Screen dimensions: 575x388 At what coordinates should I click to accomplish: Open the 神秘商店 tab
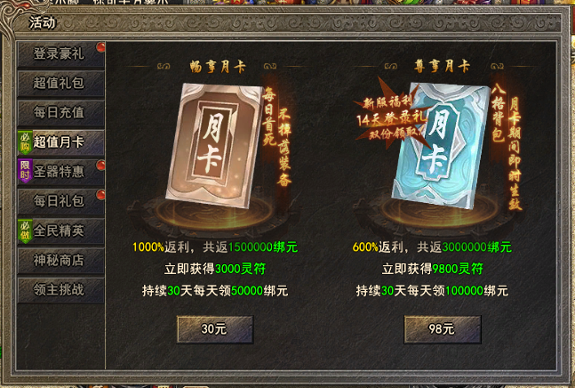(60, 260)
